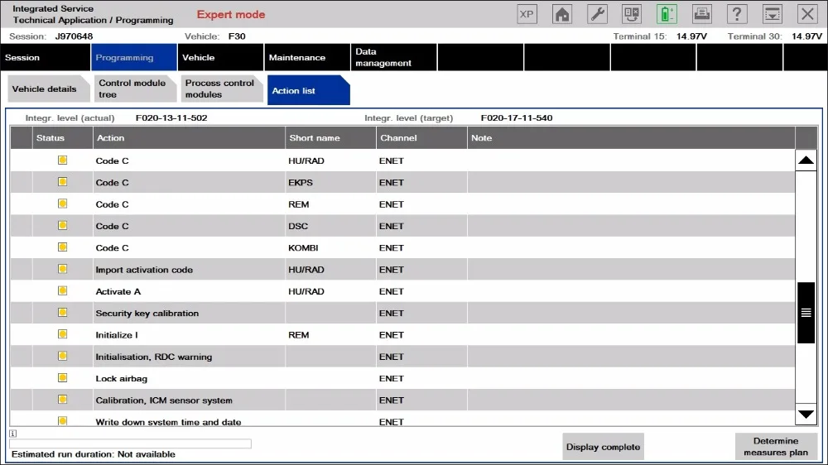Select the 'Security key calibration' row text
This screenshot has width=828, height=465.
[x=147, y=313]
